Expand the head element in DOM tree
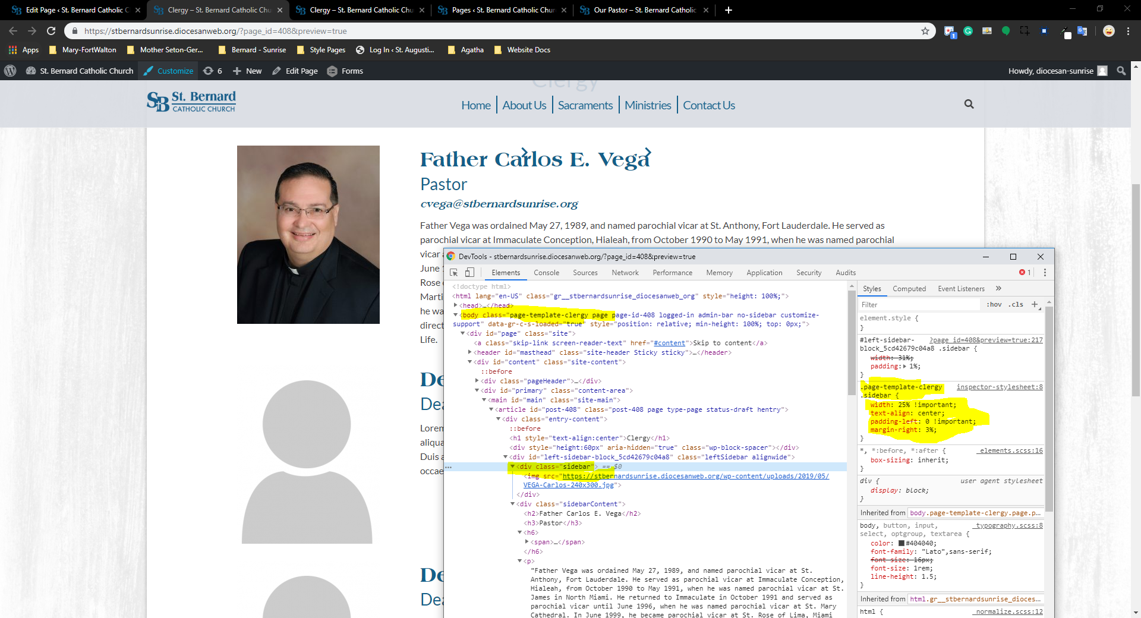1141x618 pixels. [x=456, y=305]
